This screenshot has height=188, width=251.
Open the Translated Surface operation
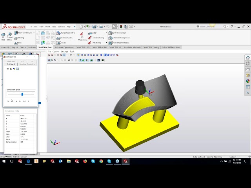(66, 33)
